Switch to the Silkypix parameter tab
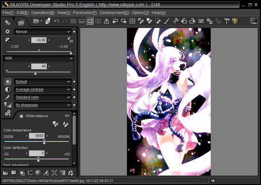 [x=7, y=22]
